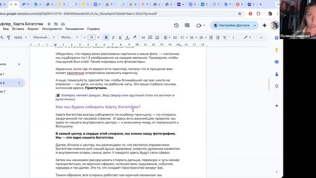This screenshot has width=316, height=178.
Task: Bookmark this page with the address bar star
Action: [x=239, y=14]
